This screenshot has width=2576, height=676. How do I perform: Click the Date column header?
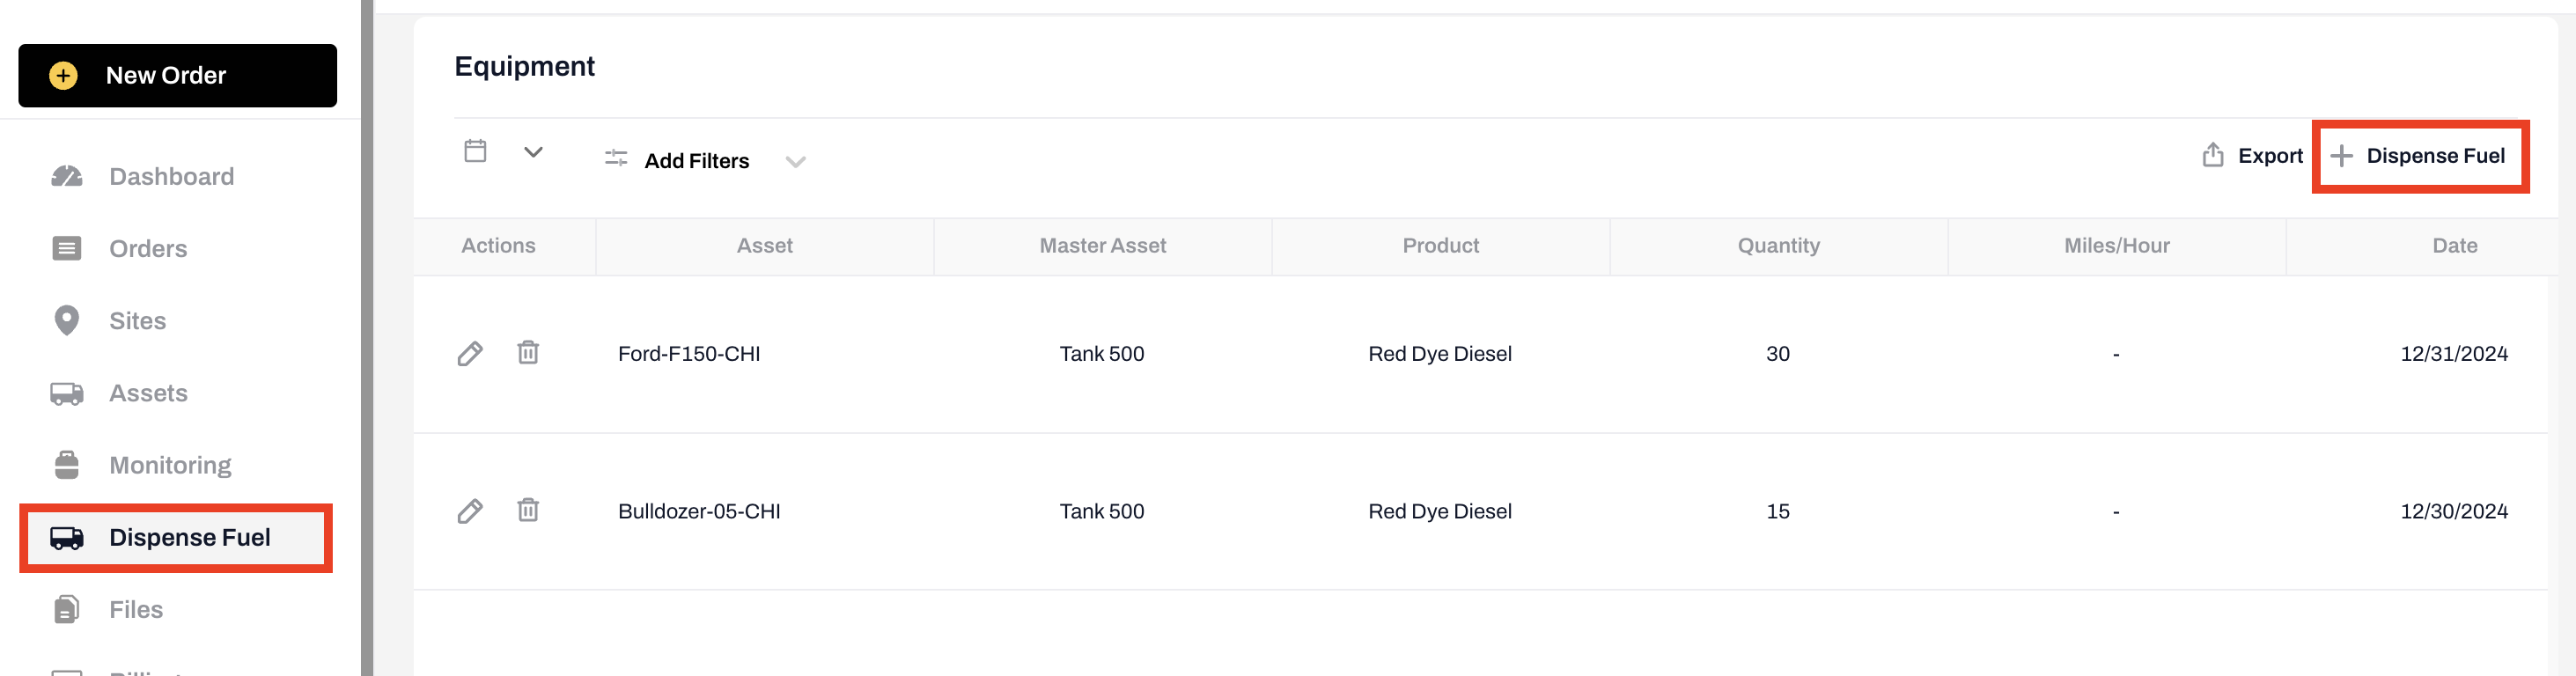point(2454,246)
